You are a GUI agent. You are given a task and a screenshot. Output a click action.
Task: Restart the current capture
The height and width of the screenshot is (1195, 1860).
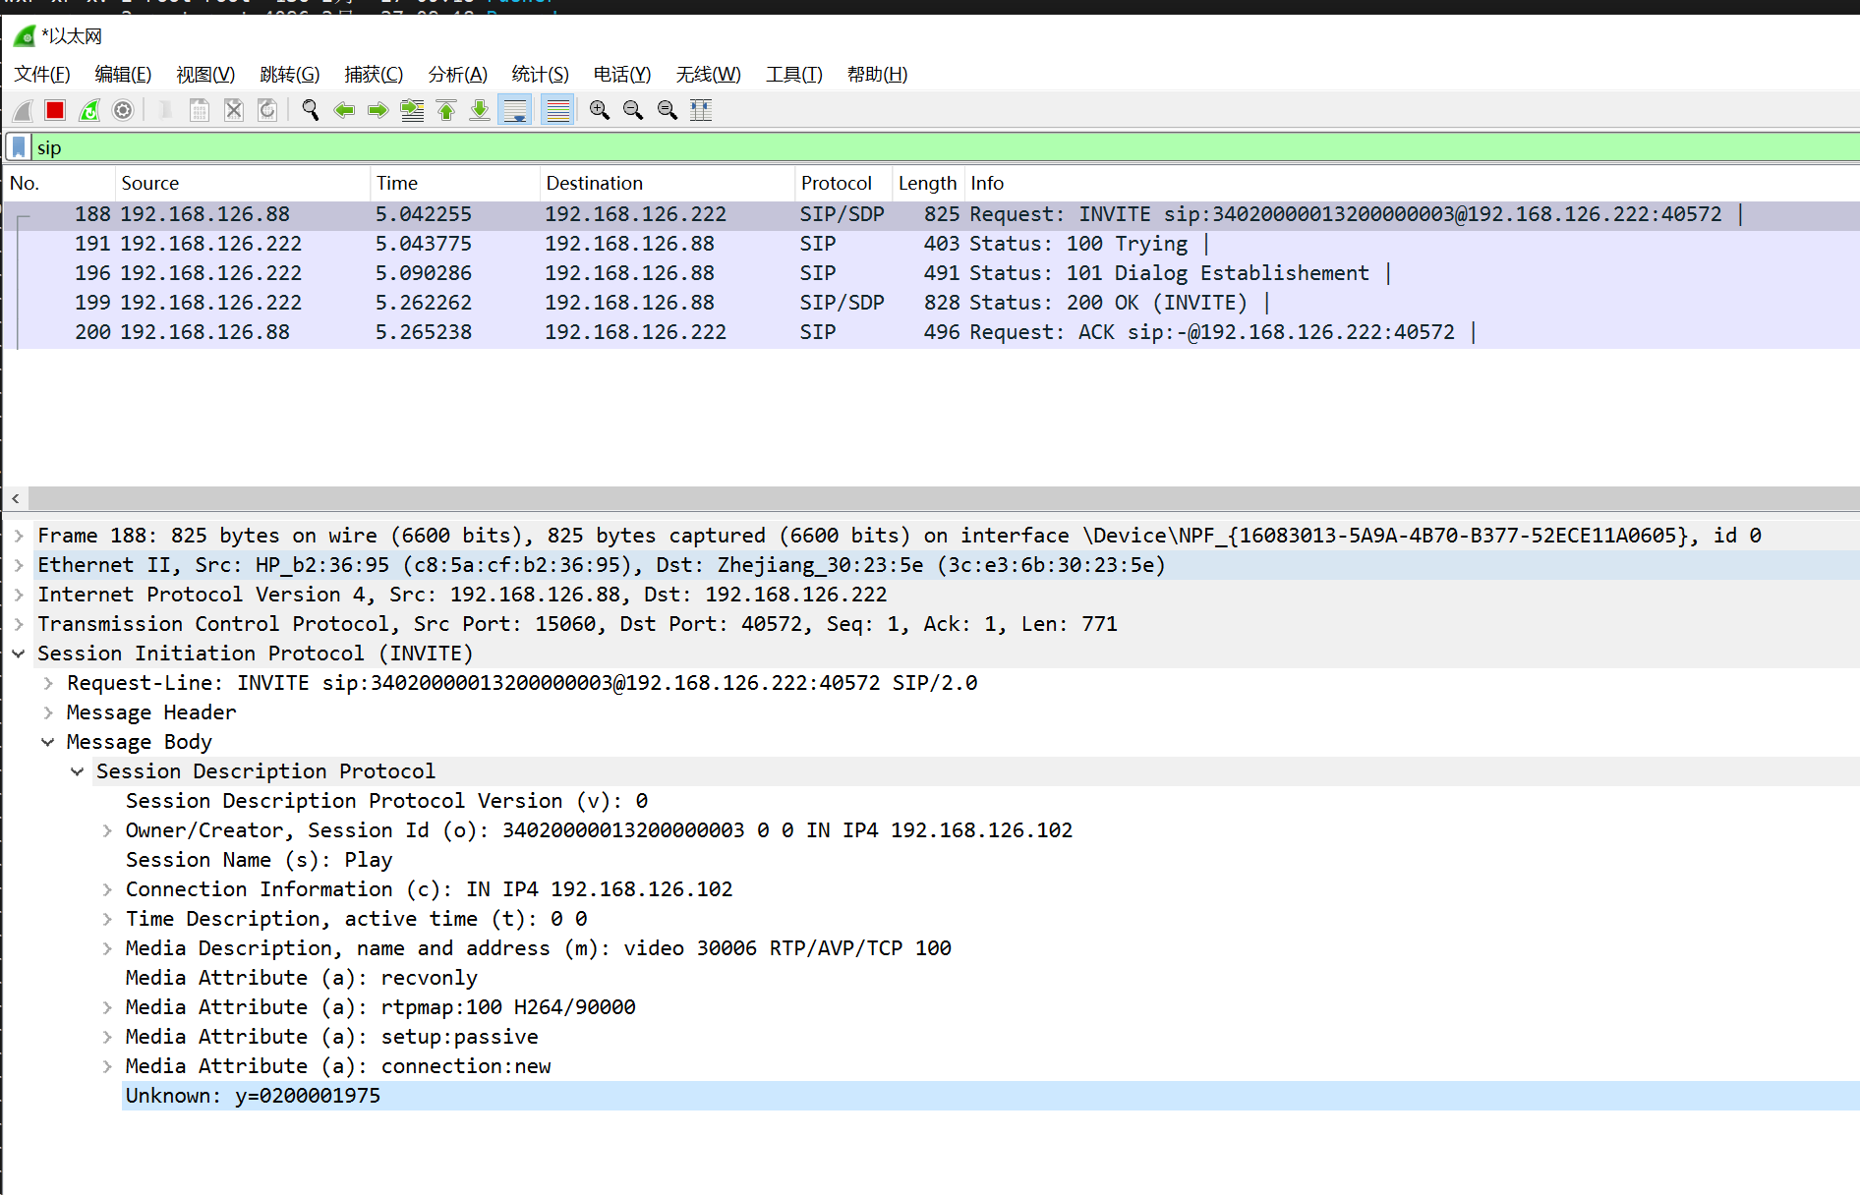[88, 109]
